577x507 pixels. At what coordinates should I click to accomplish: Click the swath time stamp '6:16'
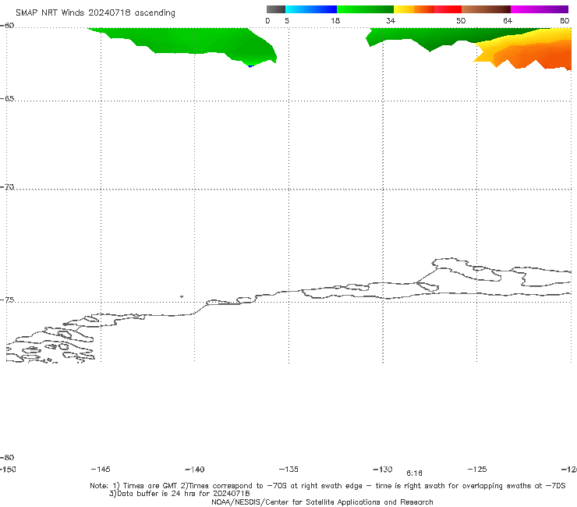coord(414,473)
